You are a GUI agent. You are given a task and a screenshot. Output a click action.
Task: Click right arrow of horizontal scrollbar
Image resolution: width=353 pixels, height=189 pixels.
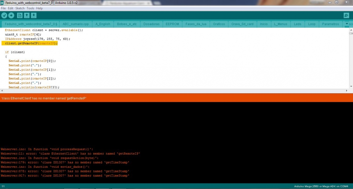(347, 90)
